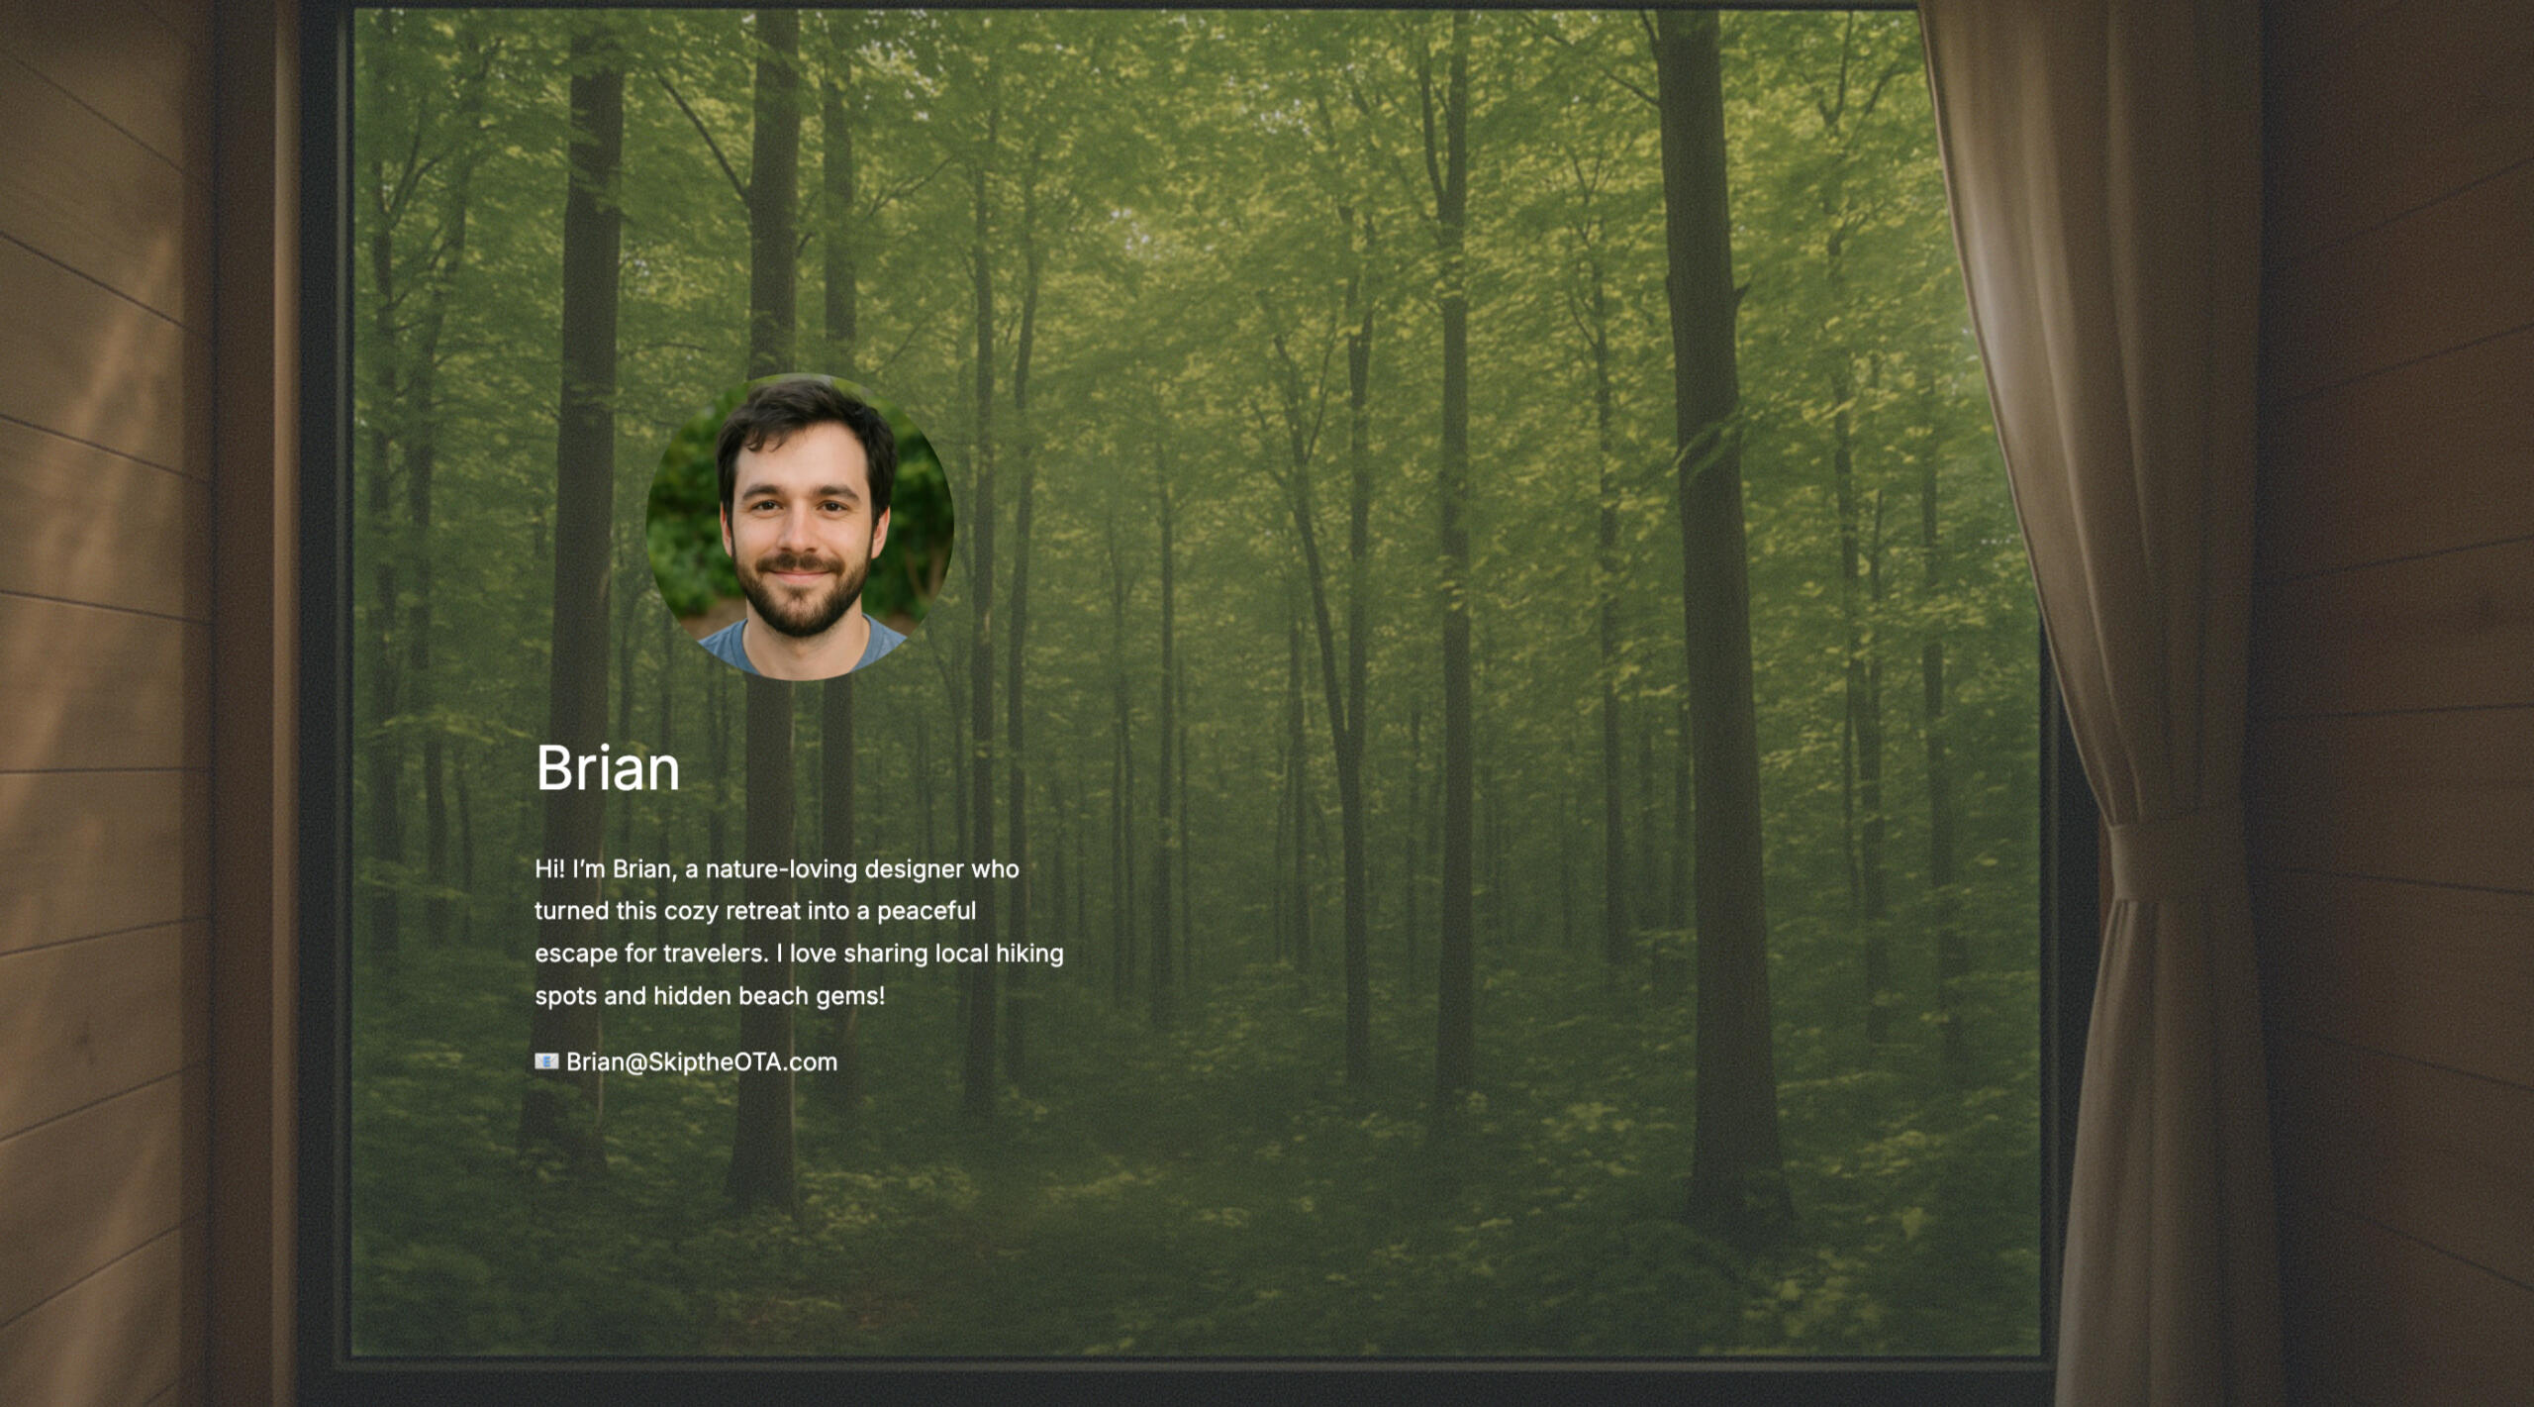Click the words "local hiking" in bio

click(999, 954)
